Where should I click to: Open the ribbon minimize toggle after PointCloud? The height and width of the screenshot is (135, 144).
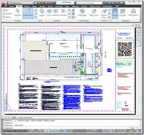[x=118, y=6]
